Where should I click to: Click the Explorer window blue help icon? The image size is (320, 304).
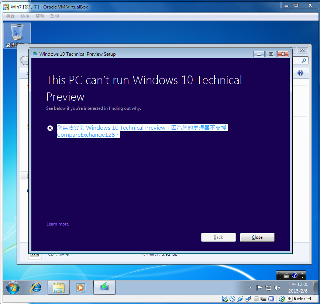pyautogui.click(x=300, y=73)
